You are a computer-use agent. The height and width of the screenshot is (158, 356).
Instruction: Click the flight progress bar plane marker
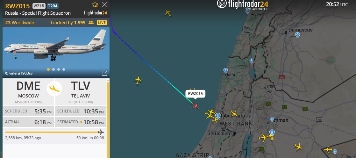pos(101,132)
